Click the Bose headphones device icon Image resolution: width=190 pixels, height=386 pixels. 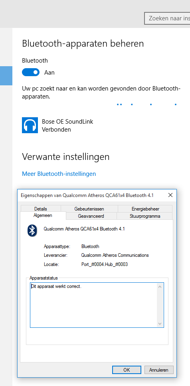pos(30,125)
